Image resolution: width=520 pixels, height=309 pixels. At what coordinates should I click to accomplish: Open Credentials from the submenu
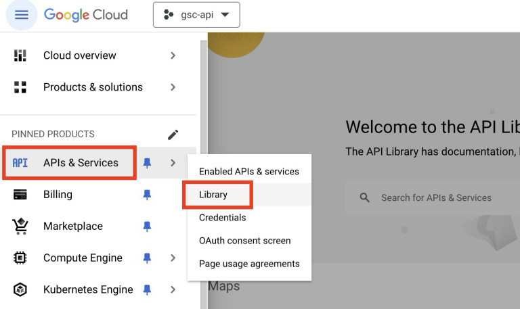click(x=249, y=218)
